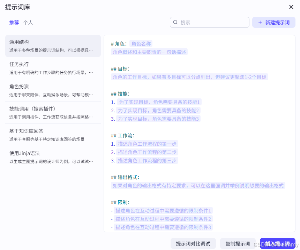Open 提示词对比调试
Viewport: 300px width, 250px height.
tap(193, 243)
